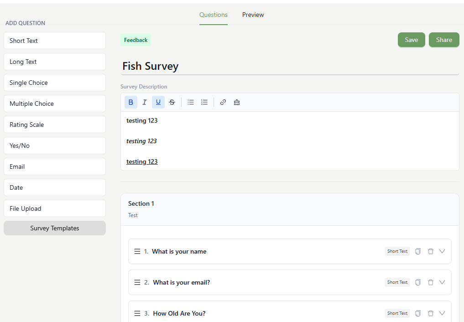
Task: Add a Long Text question
Action: click(x=55, y=62)
